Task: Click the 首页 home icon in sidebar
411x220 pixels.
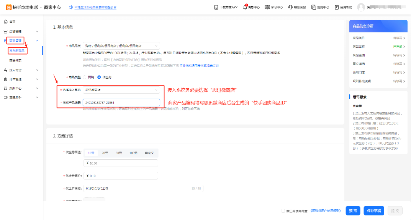Action: tap(5, 22)
